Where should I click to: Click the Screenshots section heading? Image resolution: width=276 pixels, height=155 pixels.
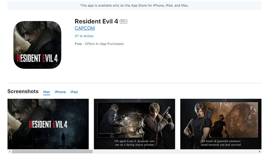coord(23,91)
